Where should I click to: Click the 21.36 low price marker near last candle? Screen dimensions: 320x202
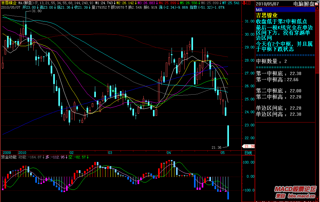point(216,147)
